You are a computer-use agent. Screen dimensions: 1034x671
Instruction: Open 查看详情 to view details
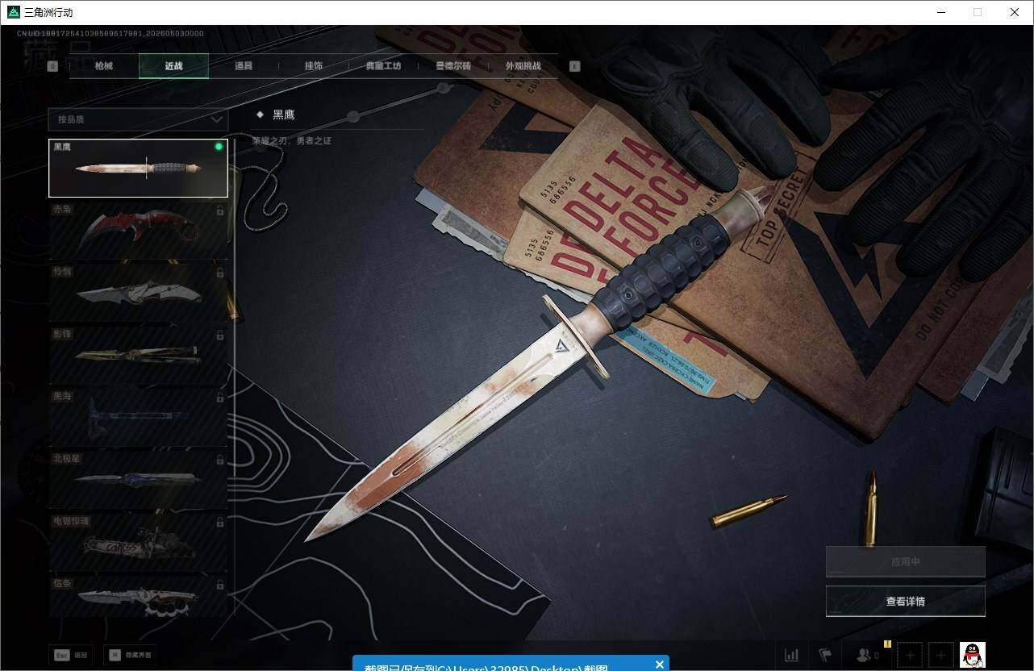(906, 602)
